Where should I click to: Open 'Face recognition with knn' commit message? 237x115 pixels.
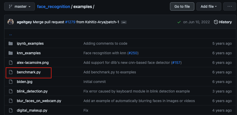[x=105, y=53]
